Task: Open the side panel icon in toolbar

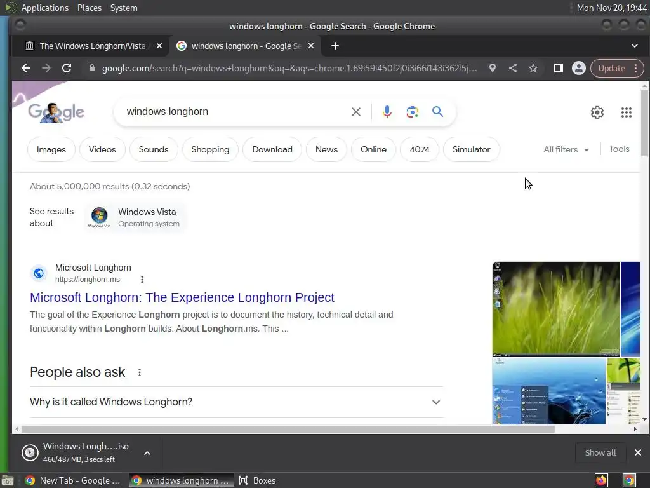Action: [x=558, y=68]
